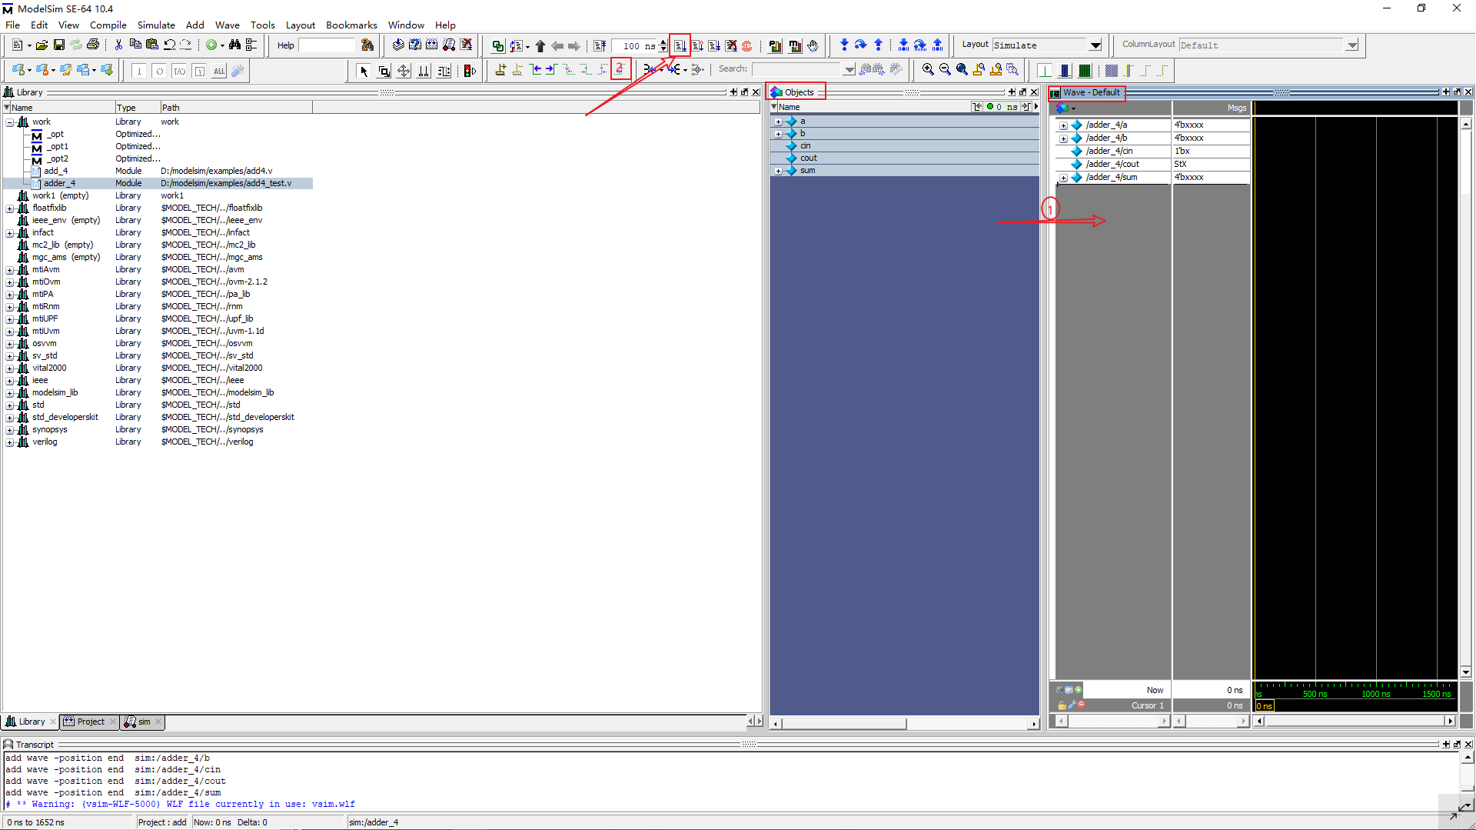Click the Print toolbar icon
This screenshot has height=830, width=1476.
pyautogui.click(x=93, y=45)
